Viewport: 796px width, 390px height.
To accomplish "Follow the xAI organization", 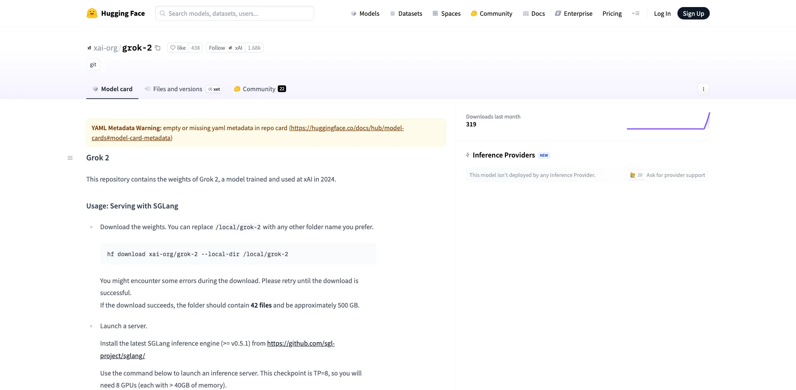I will [x=217, y=48].
